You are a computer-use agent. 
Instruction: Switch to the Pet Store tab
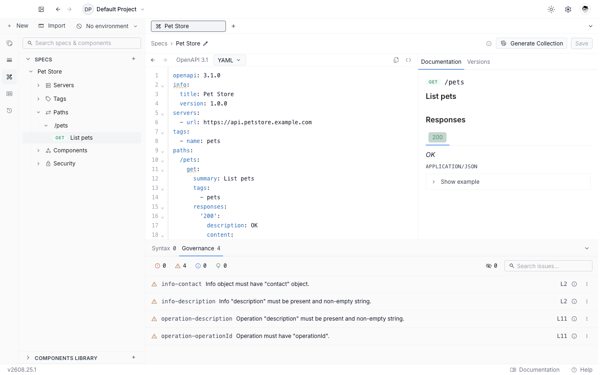point(188,26)
